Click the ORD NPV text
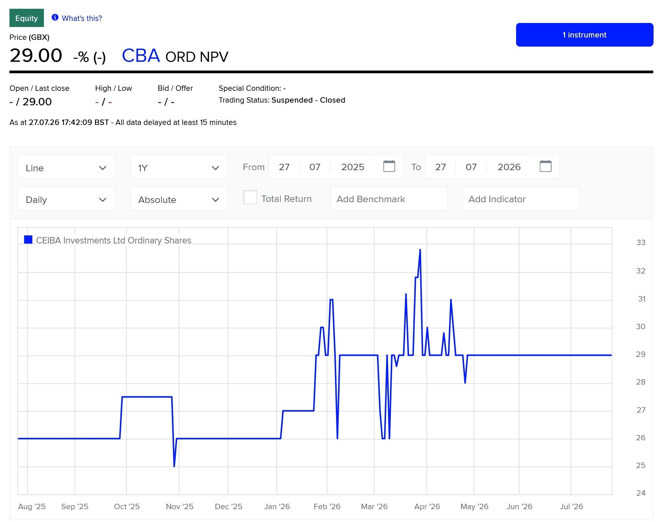Screen dimensions: 662x522 point(197,57)
